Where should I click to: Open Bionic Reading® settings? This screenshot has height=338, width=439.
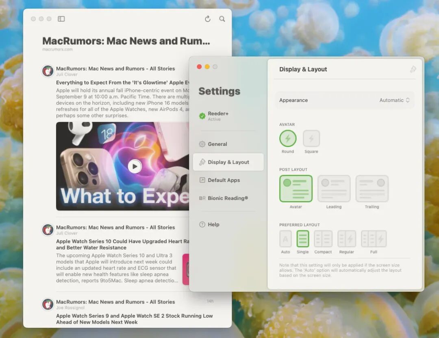[228, 198]
